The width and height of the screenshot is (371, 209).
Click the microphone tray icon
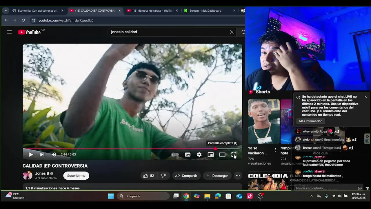[x=326, y=196]
